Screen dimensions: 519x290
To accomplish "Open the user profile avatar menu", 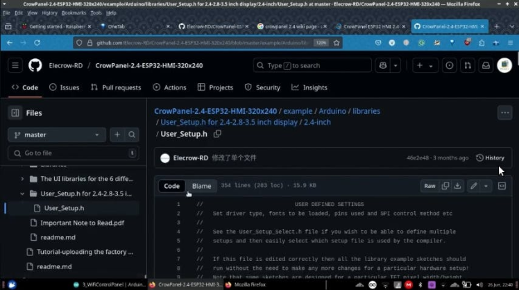I will pos(504,65).
